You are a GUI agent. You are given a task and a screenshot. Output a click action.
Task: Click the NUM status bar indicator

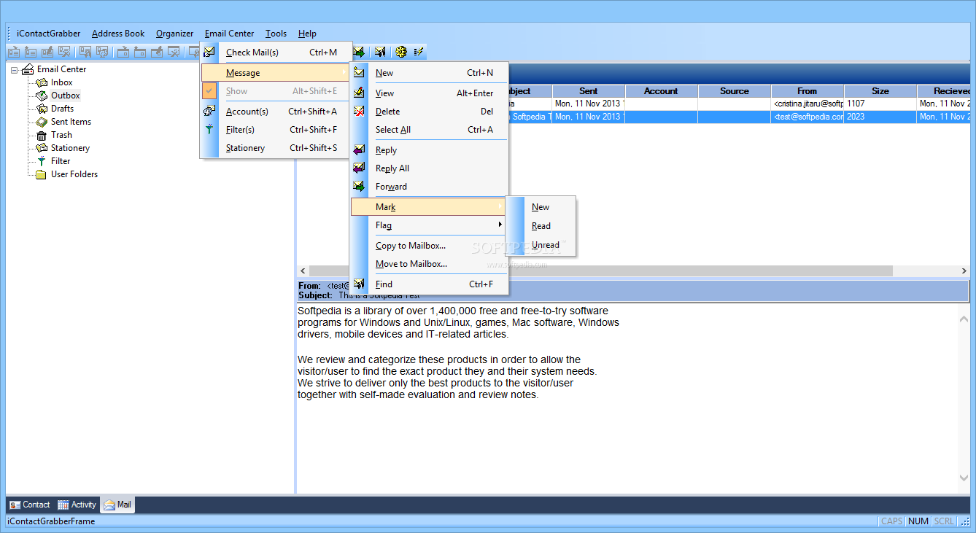[918, 521]
